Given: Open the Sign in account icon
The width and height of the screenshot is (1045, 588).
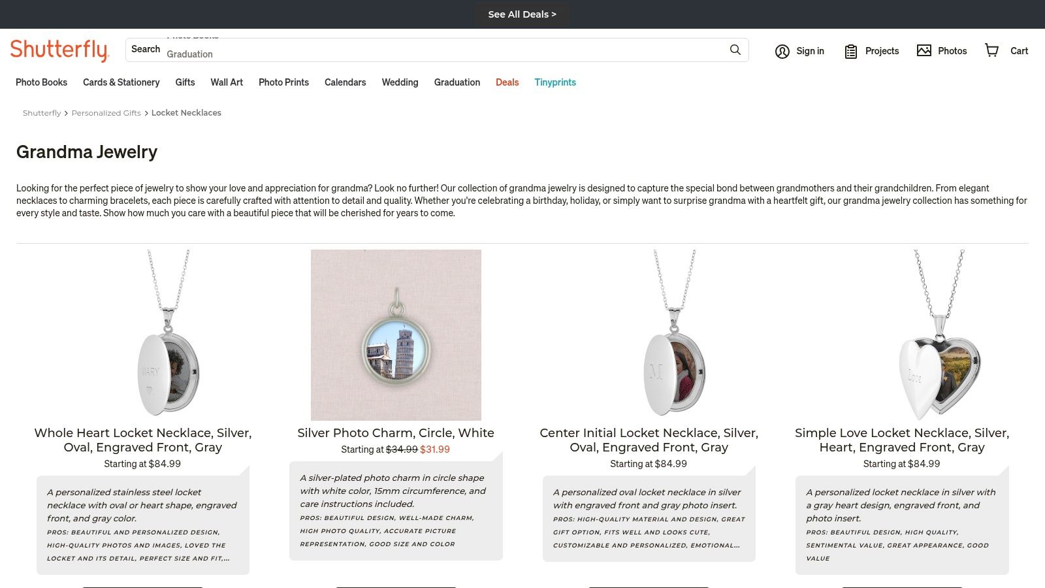Looking at the screenshot, I should coord(782,51).
